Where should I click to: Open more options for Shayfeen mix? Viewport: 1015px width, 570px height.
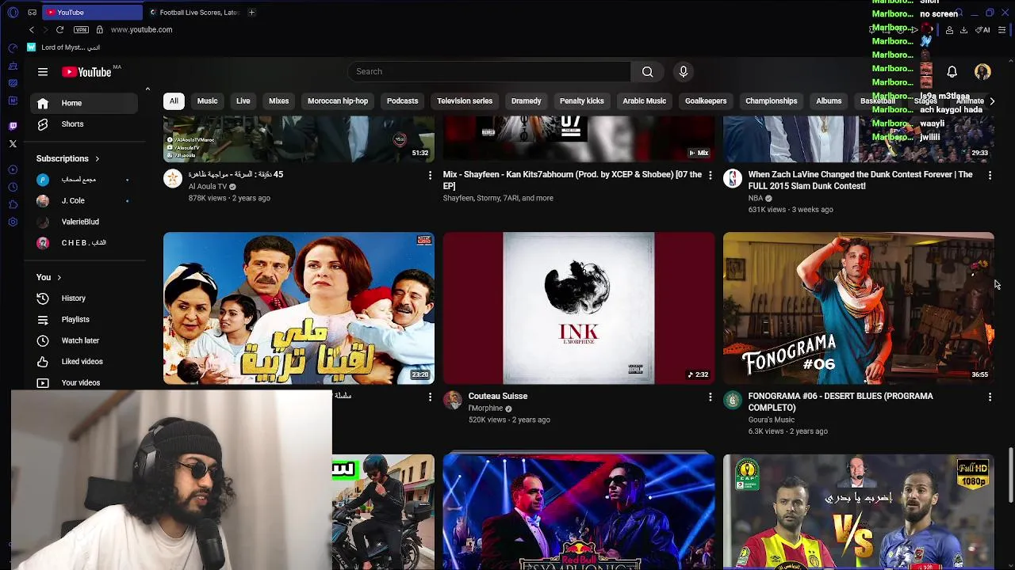710,175
